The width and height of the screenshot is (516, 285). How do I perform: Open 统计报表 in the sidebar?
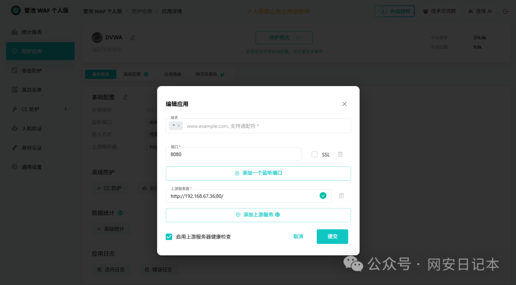point(40,32)
